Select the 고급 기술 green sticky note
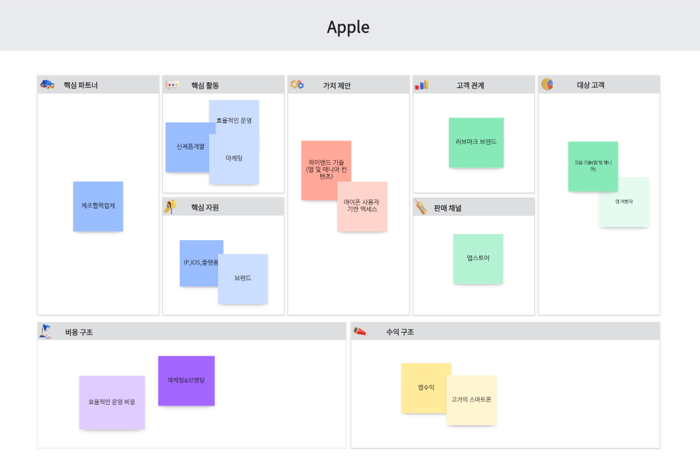 (x=593, y=167)
